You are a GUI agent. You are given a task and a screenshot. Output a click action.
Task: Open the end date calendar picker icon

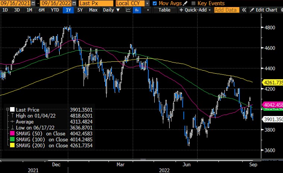(74, 3)
